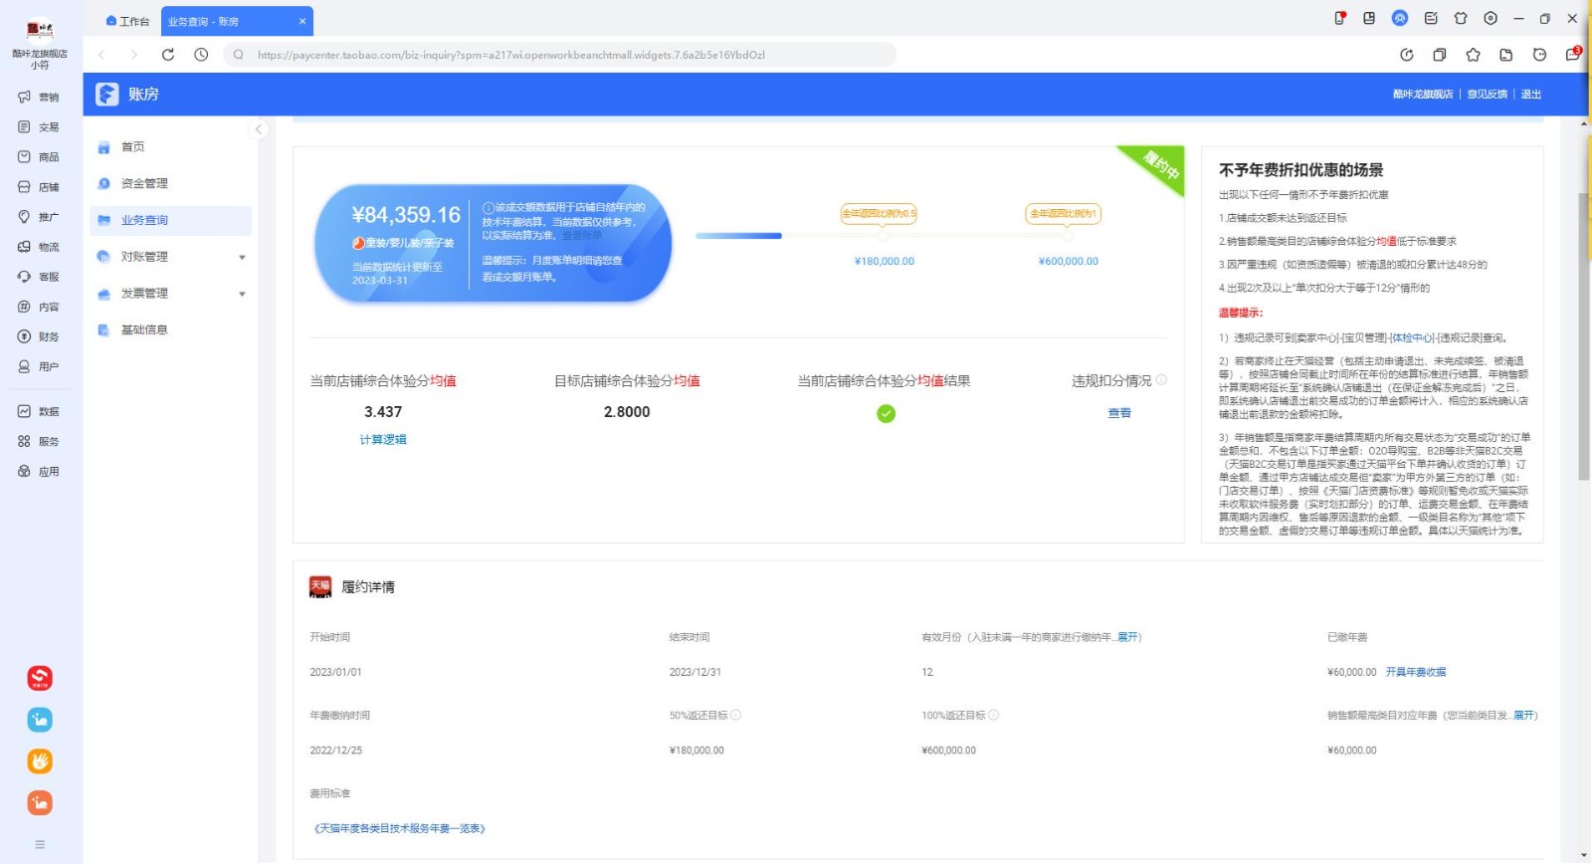Switch to the 工作台 tab

[128, 21]
